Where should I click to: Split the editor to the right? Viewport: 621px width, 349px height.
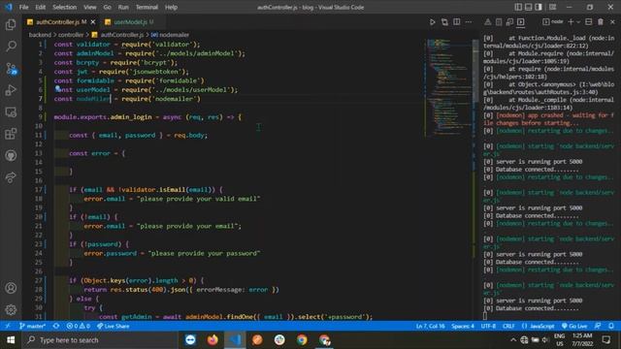457,22
